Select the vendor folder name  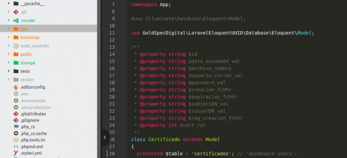(27, 80)
